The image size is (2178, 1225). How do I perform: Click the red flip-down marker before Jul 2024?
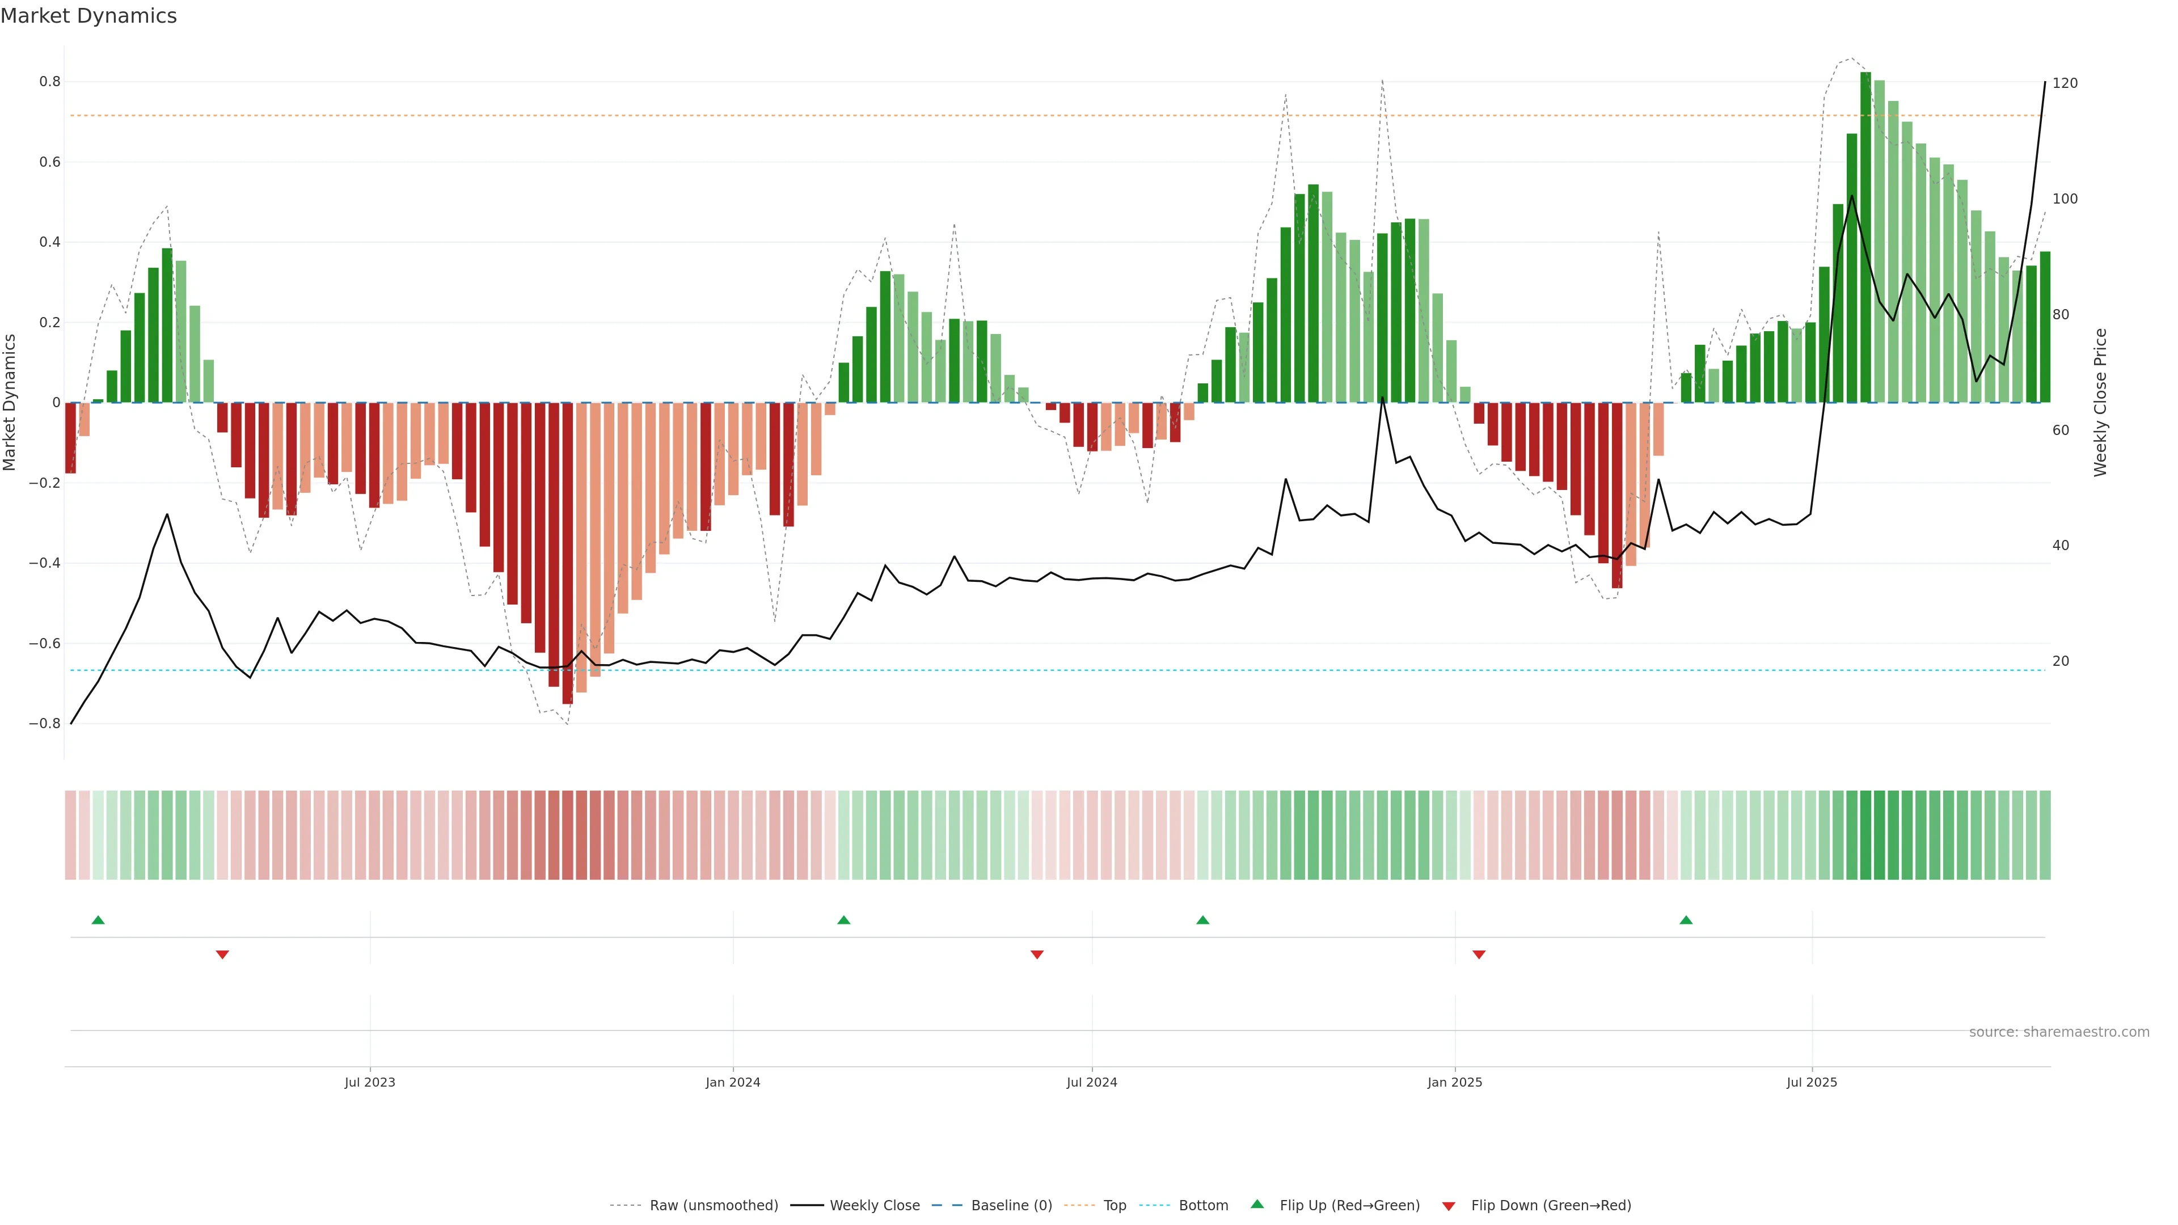tap(1037, 954)
